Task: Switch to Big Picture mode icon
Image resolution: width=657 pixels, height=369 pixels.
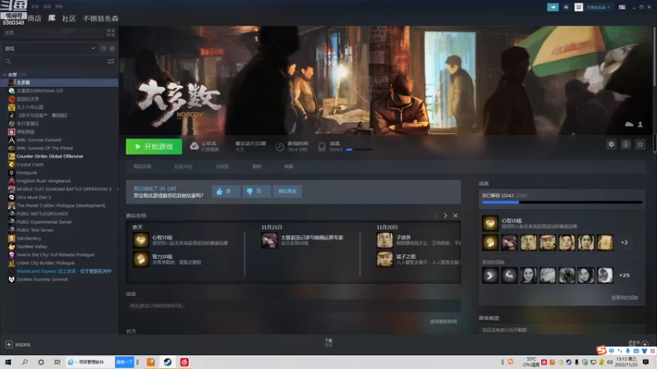Action: tap(623, 7)
